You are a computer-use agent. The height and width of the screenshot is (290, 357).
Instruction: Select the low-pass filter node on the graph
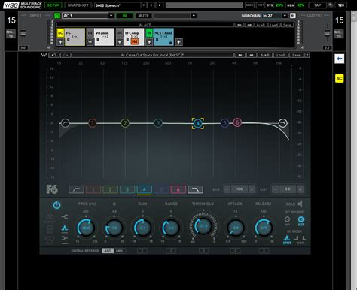pos(283,123)
